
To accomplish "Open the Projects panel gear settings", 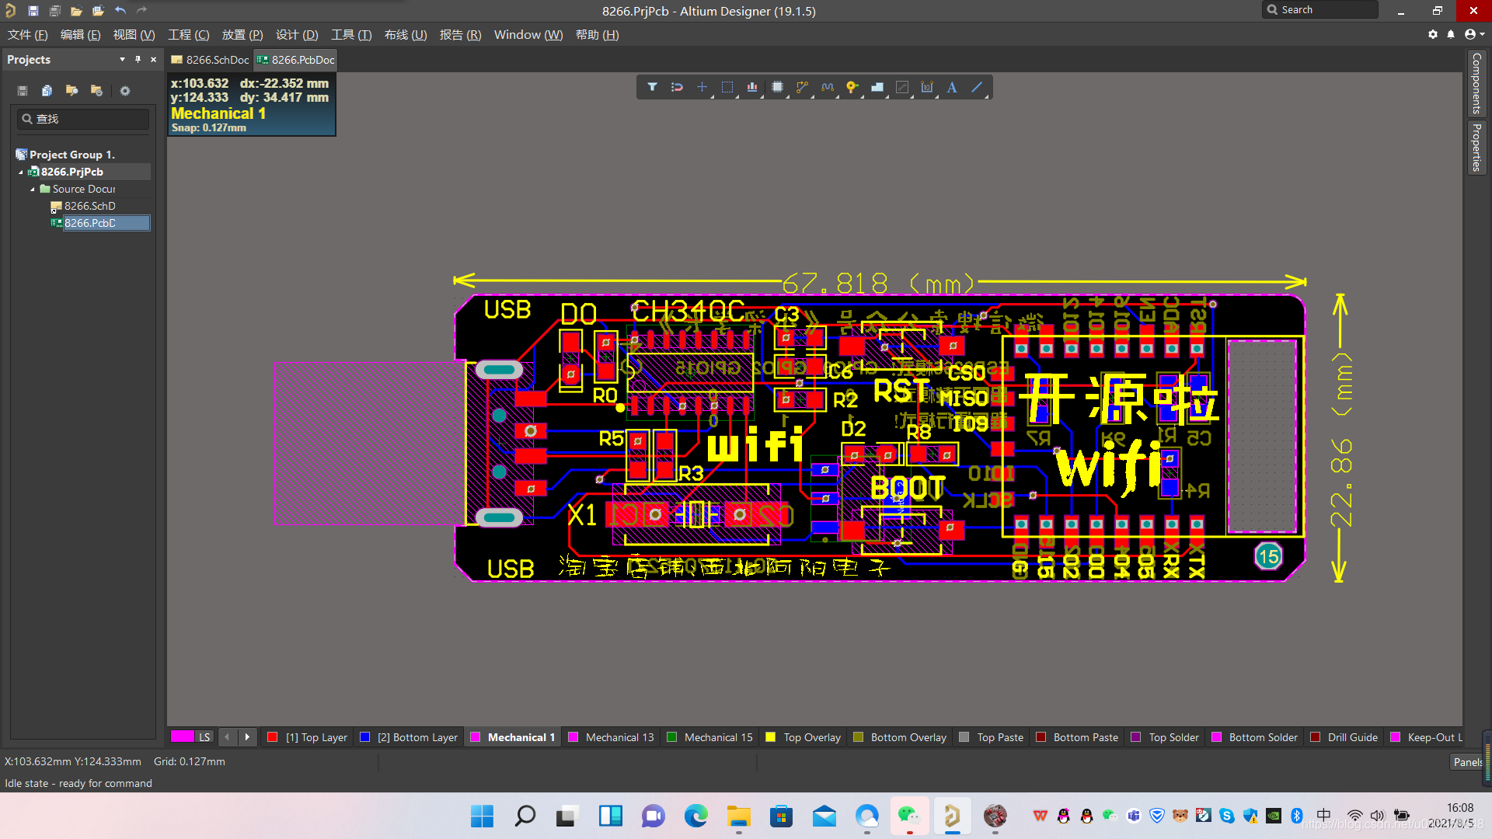I will coord(125,91).
